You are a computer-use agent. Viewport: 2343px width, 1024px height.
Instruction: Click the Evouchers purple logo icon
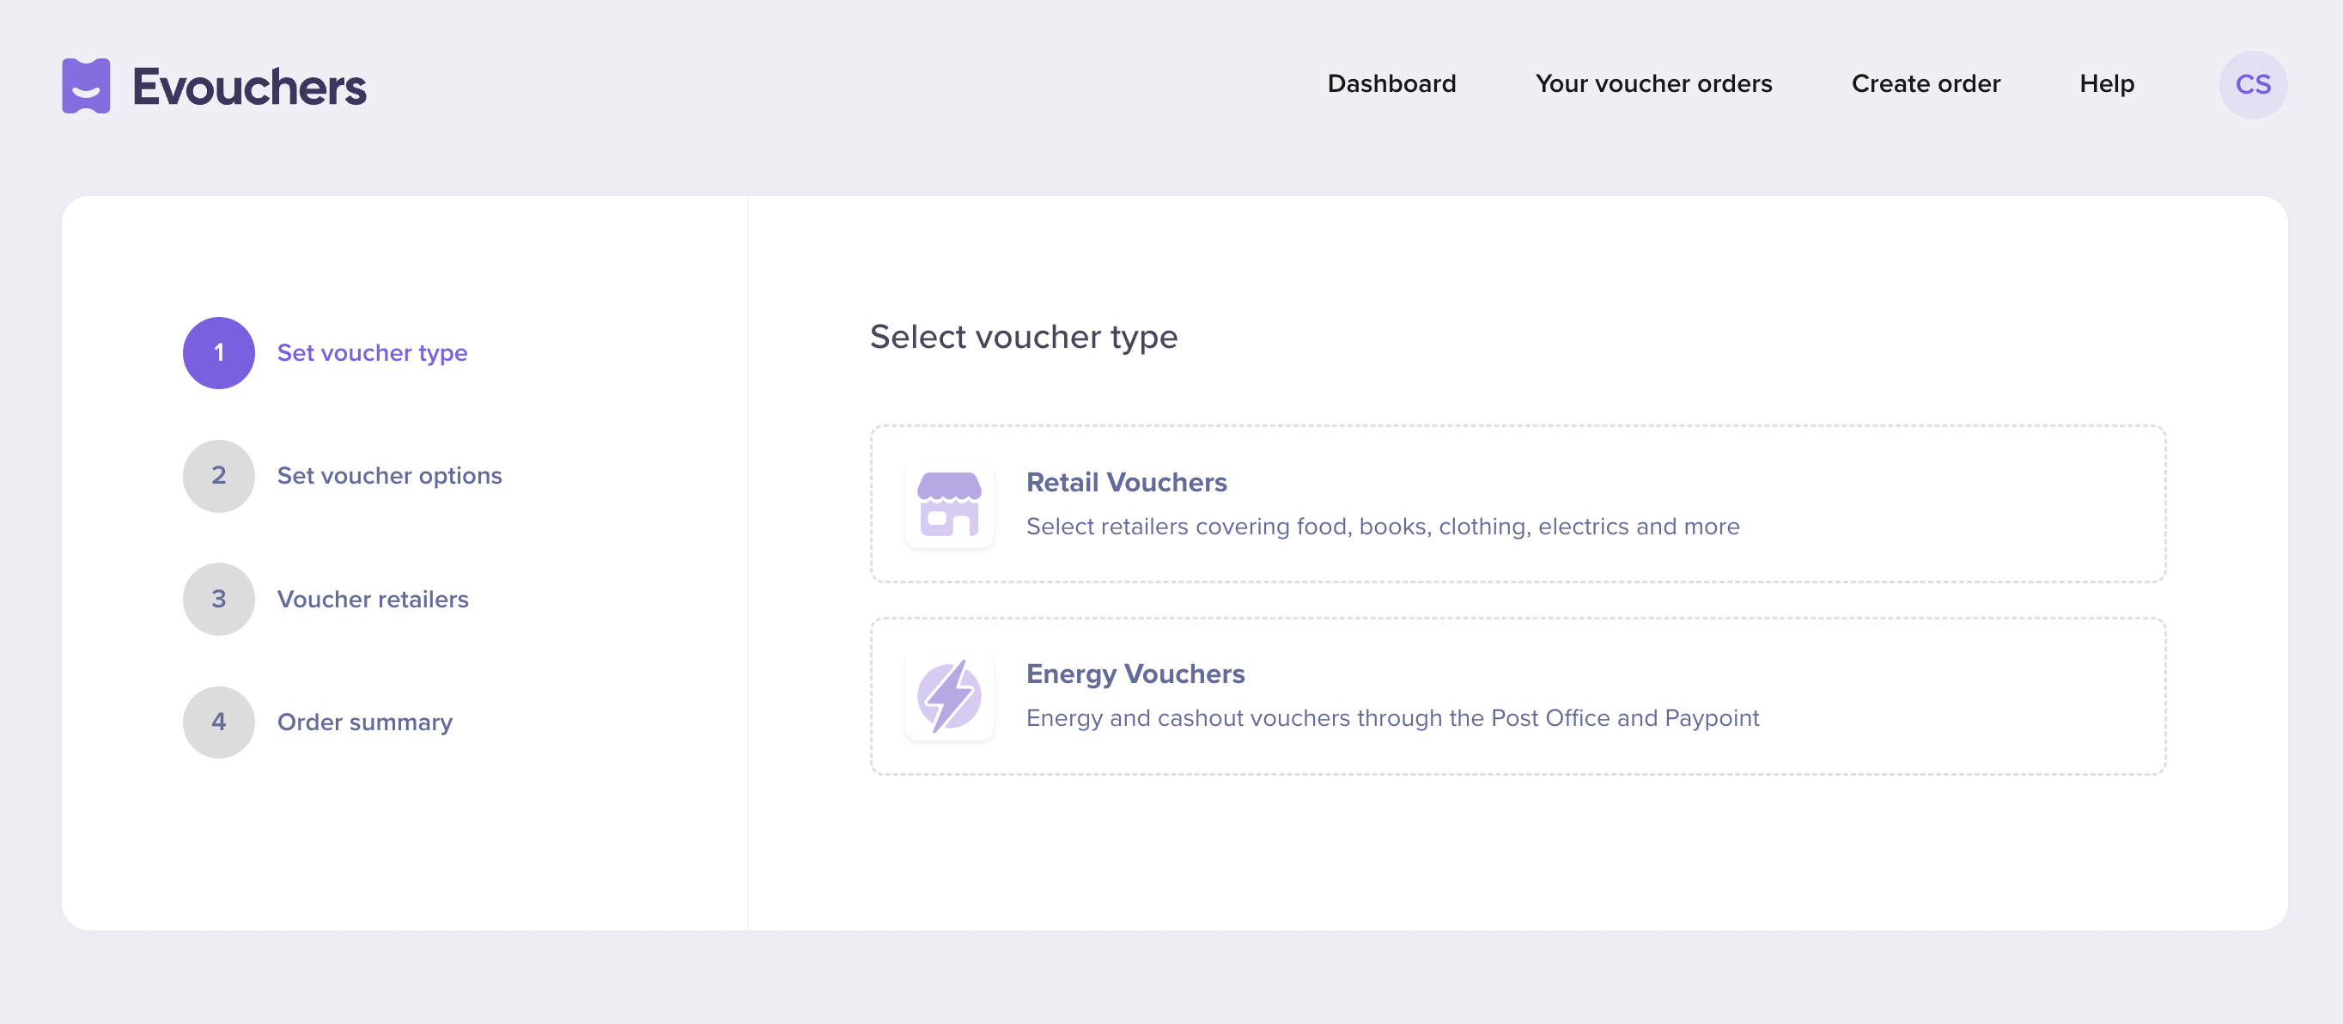coord(86,87)
